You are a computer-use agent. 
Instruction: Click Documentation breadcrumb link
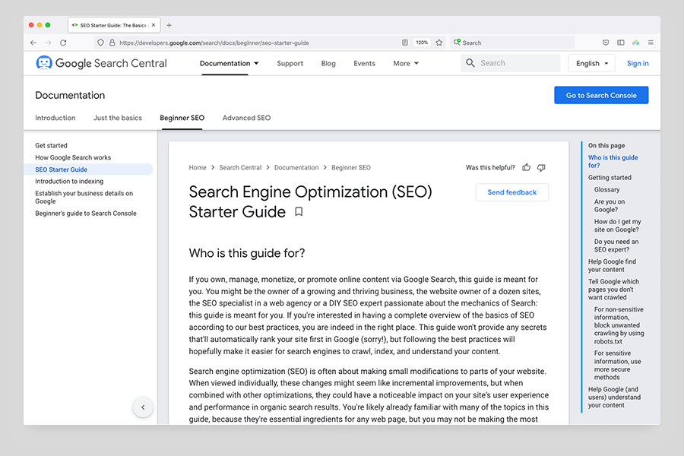296,167
